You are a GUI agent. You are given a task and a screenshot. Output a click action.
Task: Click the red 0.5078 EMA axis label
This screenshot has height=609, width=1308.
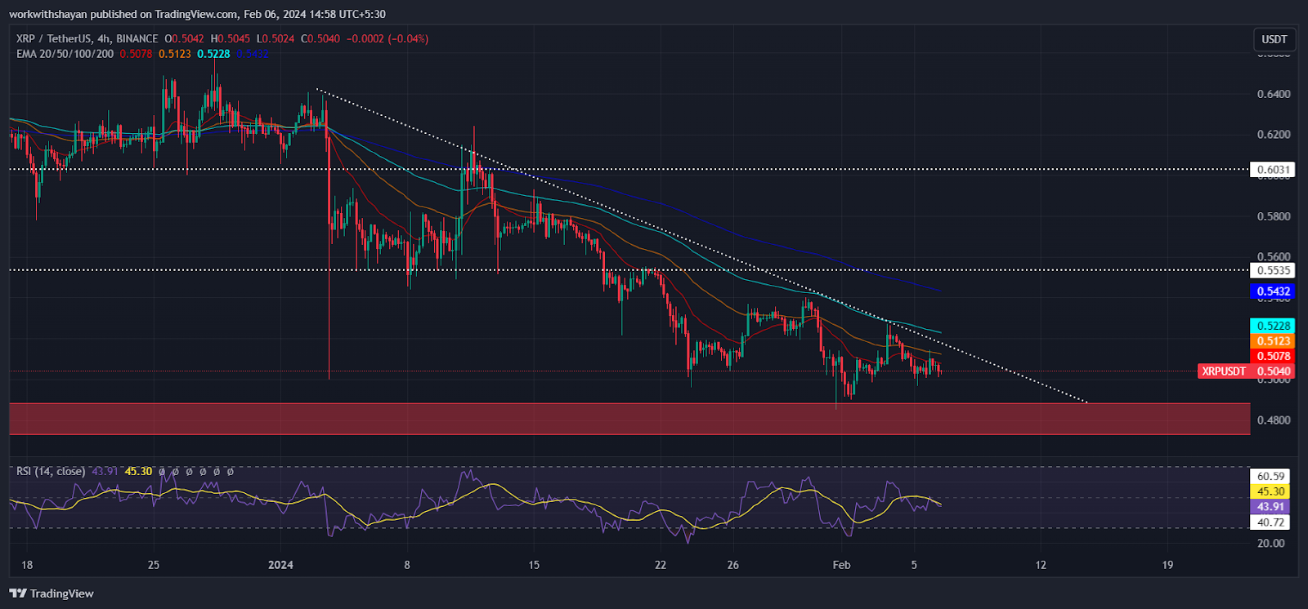(1273, 356)
